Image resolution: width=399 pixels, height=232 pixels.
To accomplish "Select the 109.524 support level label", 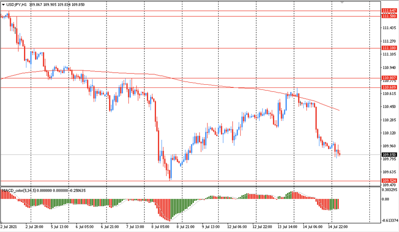I will (389, 181).
